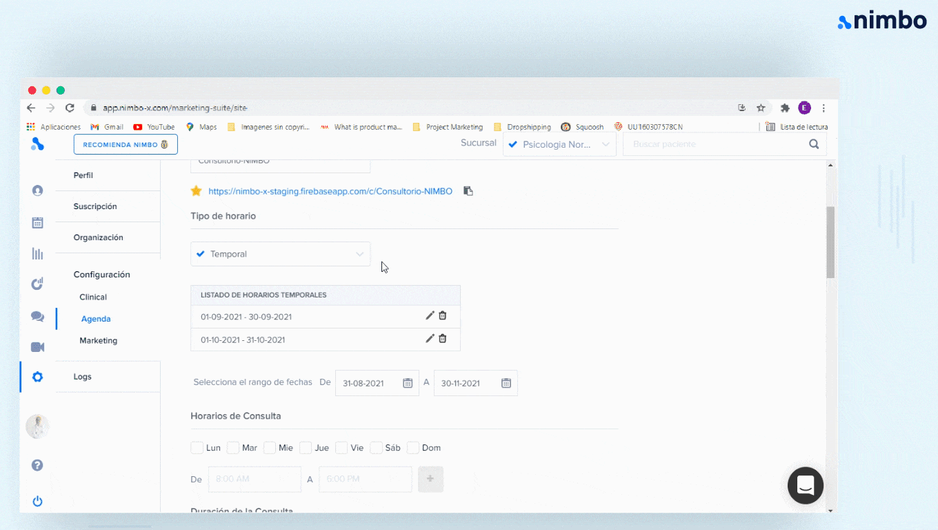The image size is (938, 530).
Task: Check the Lun day checkbox
Action: (x=197, y=447)
